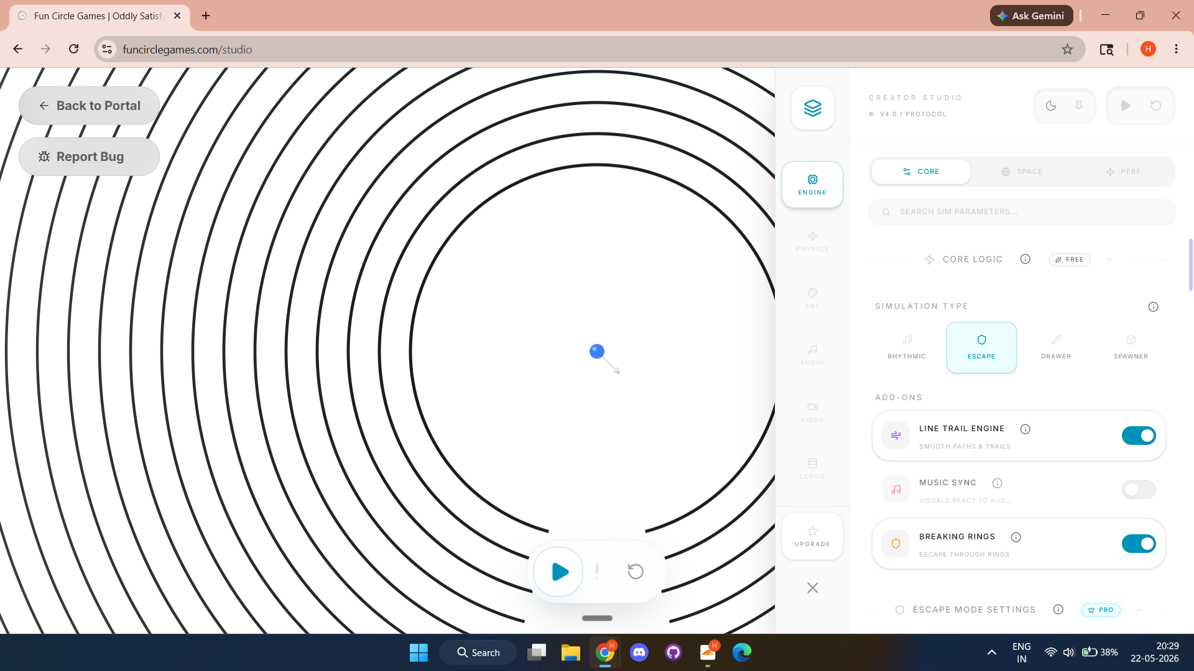Click the Report Bug button
This screenshot has width=1194, height=671.
tap(89, 157)
